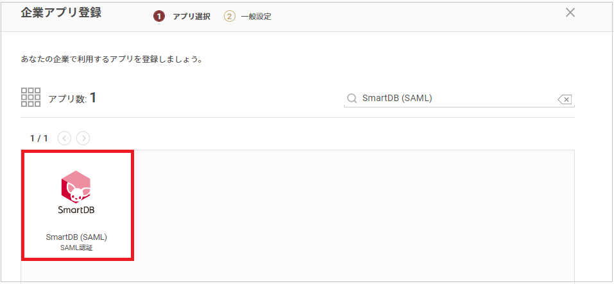Close the 企業アプリ登録 dialog

pyautogui.click(x=570, y=12)
